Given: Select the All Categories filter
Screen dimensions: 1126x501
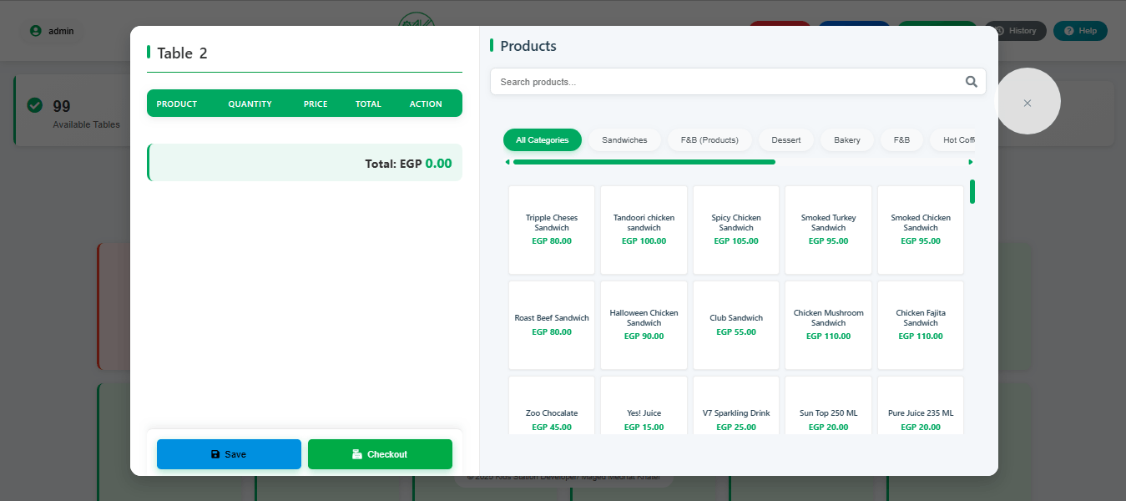Looking at the screenshot, I should pyautogui.click(x=542, y=140).
